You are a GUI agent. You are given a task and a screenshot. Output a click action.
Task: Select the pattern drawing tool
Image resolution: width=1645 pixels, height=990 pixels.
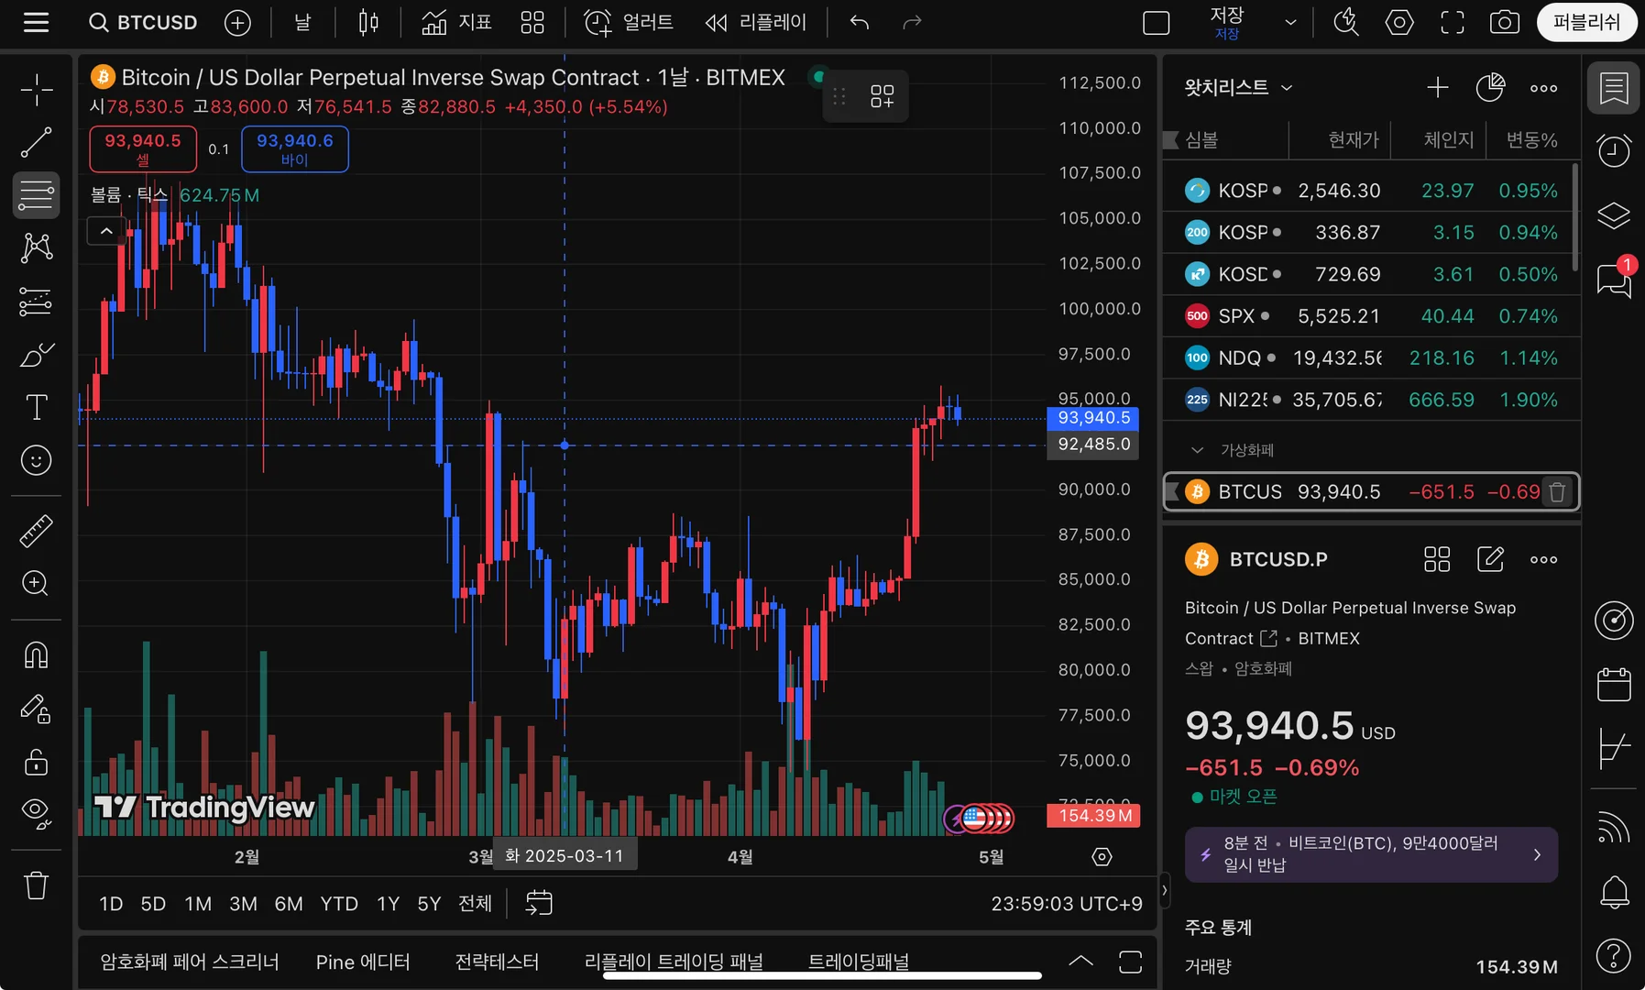(37, 247)
